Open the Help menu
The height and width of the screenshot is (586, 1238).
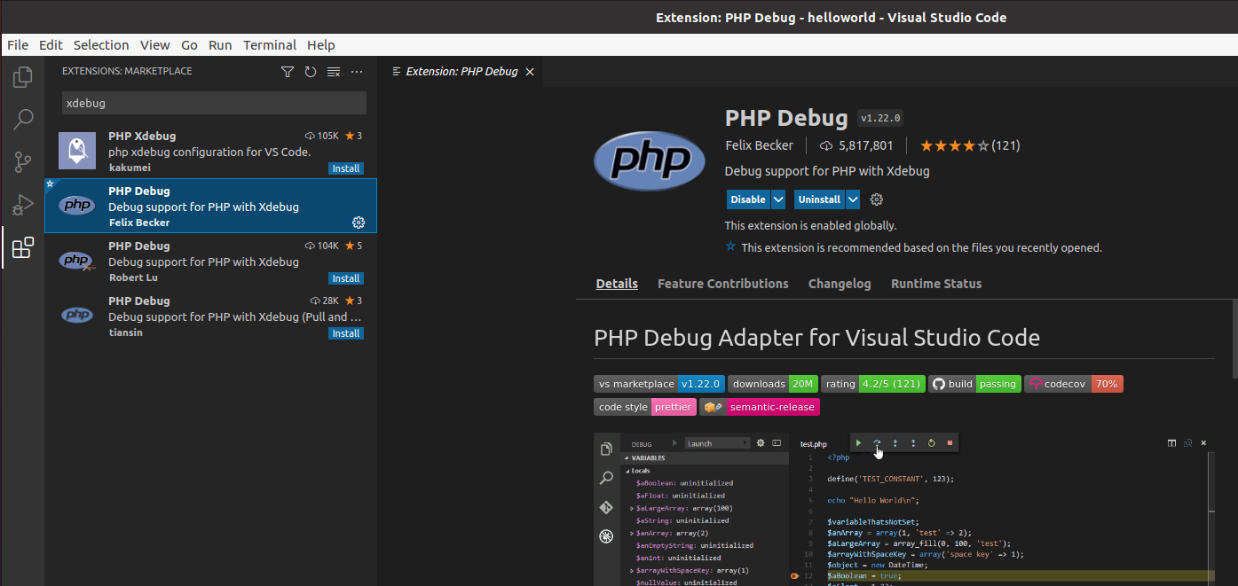pyautogui.click(x=321, y=45)
